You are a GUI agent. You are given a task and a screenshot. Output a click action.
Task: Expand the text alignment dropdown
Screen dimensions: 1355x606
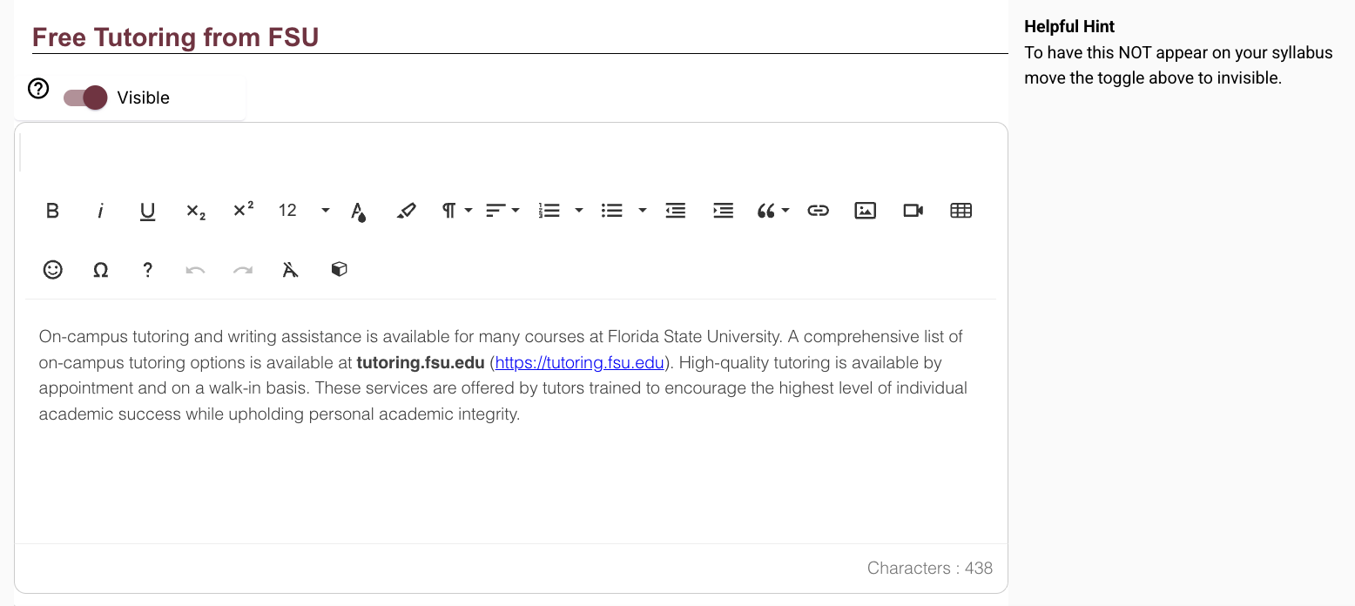502,211
